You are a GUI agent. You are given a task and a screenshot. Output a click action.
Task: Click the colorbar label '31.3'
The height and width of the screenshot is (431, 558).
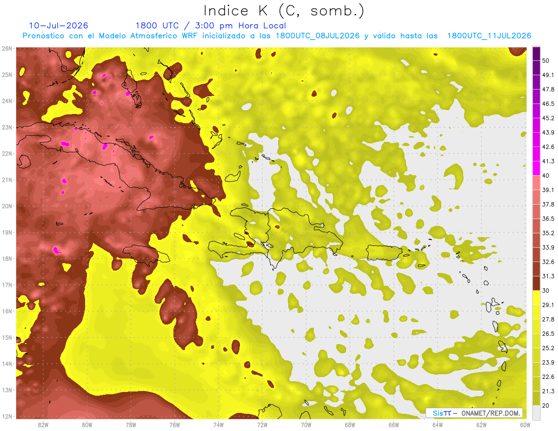pyautogui.click(x=548, y=276)
